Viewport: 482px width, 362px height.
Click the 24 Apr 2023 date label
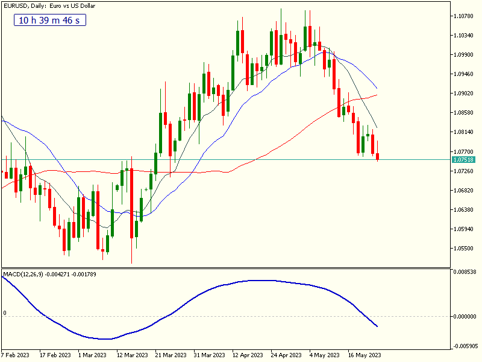(286, 355)
